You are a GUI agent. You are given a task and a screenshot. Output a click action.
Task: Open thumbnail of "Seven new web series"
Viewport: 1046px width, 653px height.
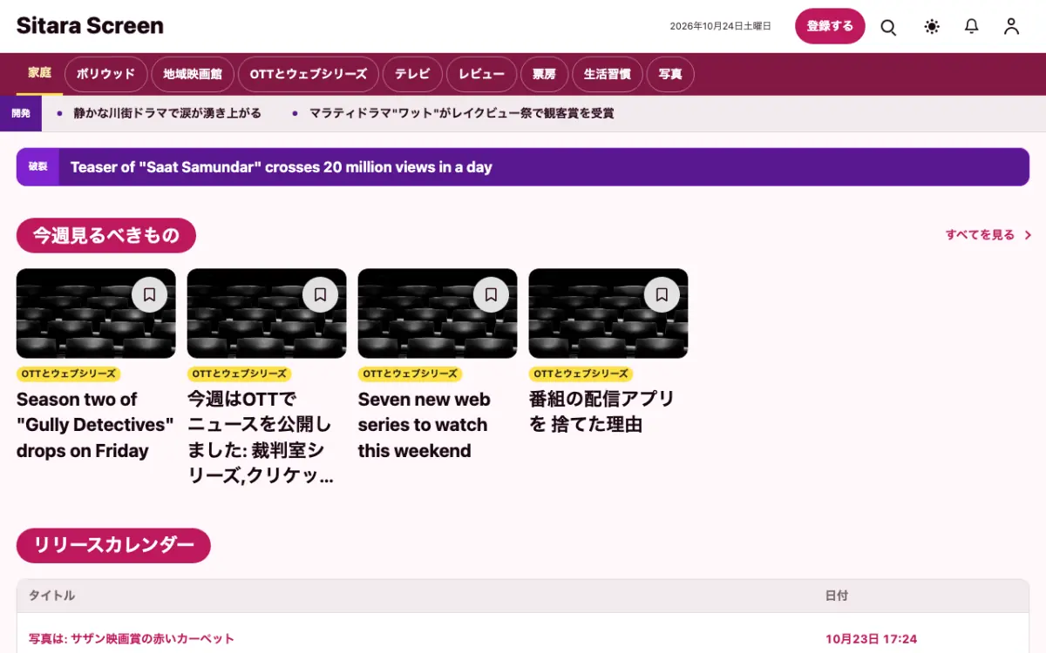tap(438, 313)
